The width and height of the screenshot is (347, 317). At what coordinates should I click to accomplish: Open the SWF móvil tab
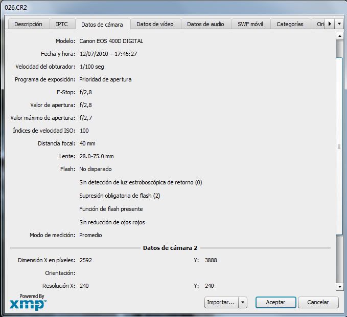250,24
